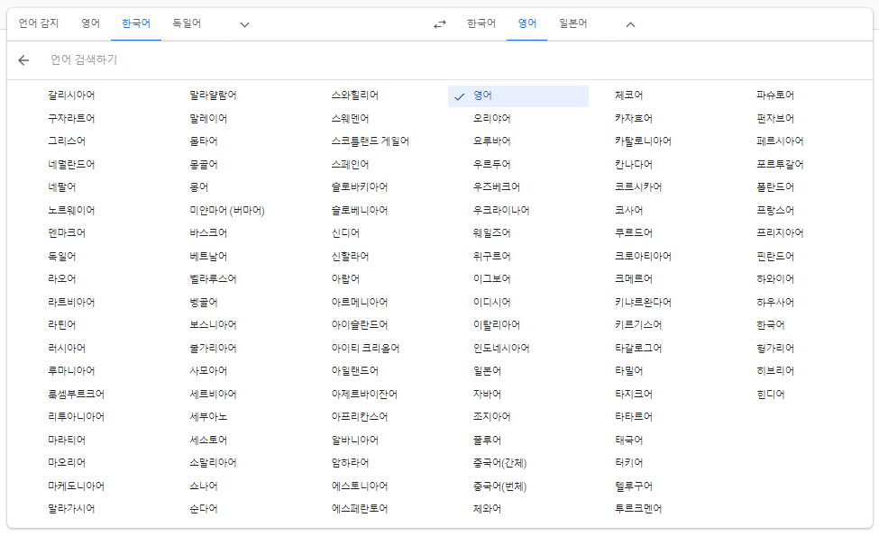Pick 에스페란토어 language entry

click(360, 509)
